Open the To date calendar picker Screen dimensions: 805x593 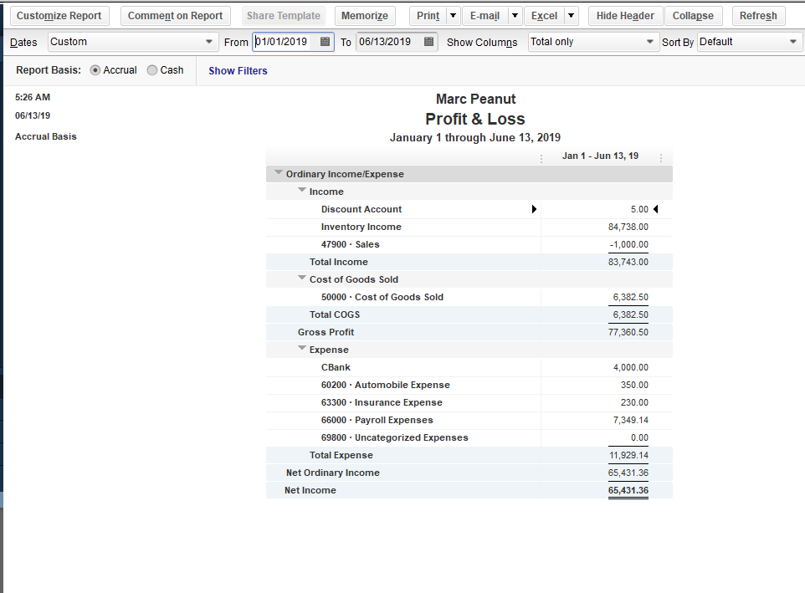point(429,42)
